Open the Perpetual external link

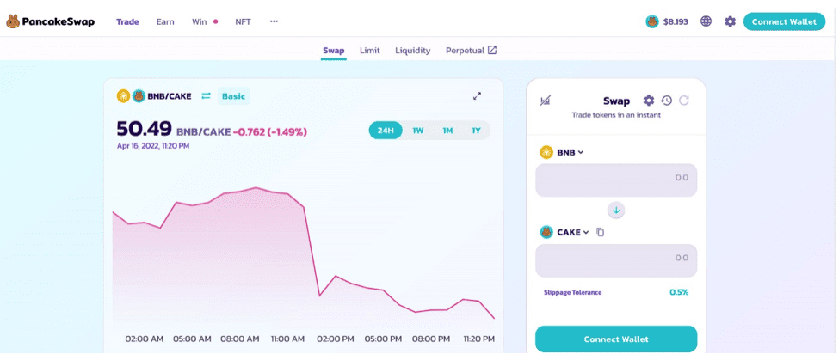[472, 51]
